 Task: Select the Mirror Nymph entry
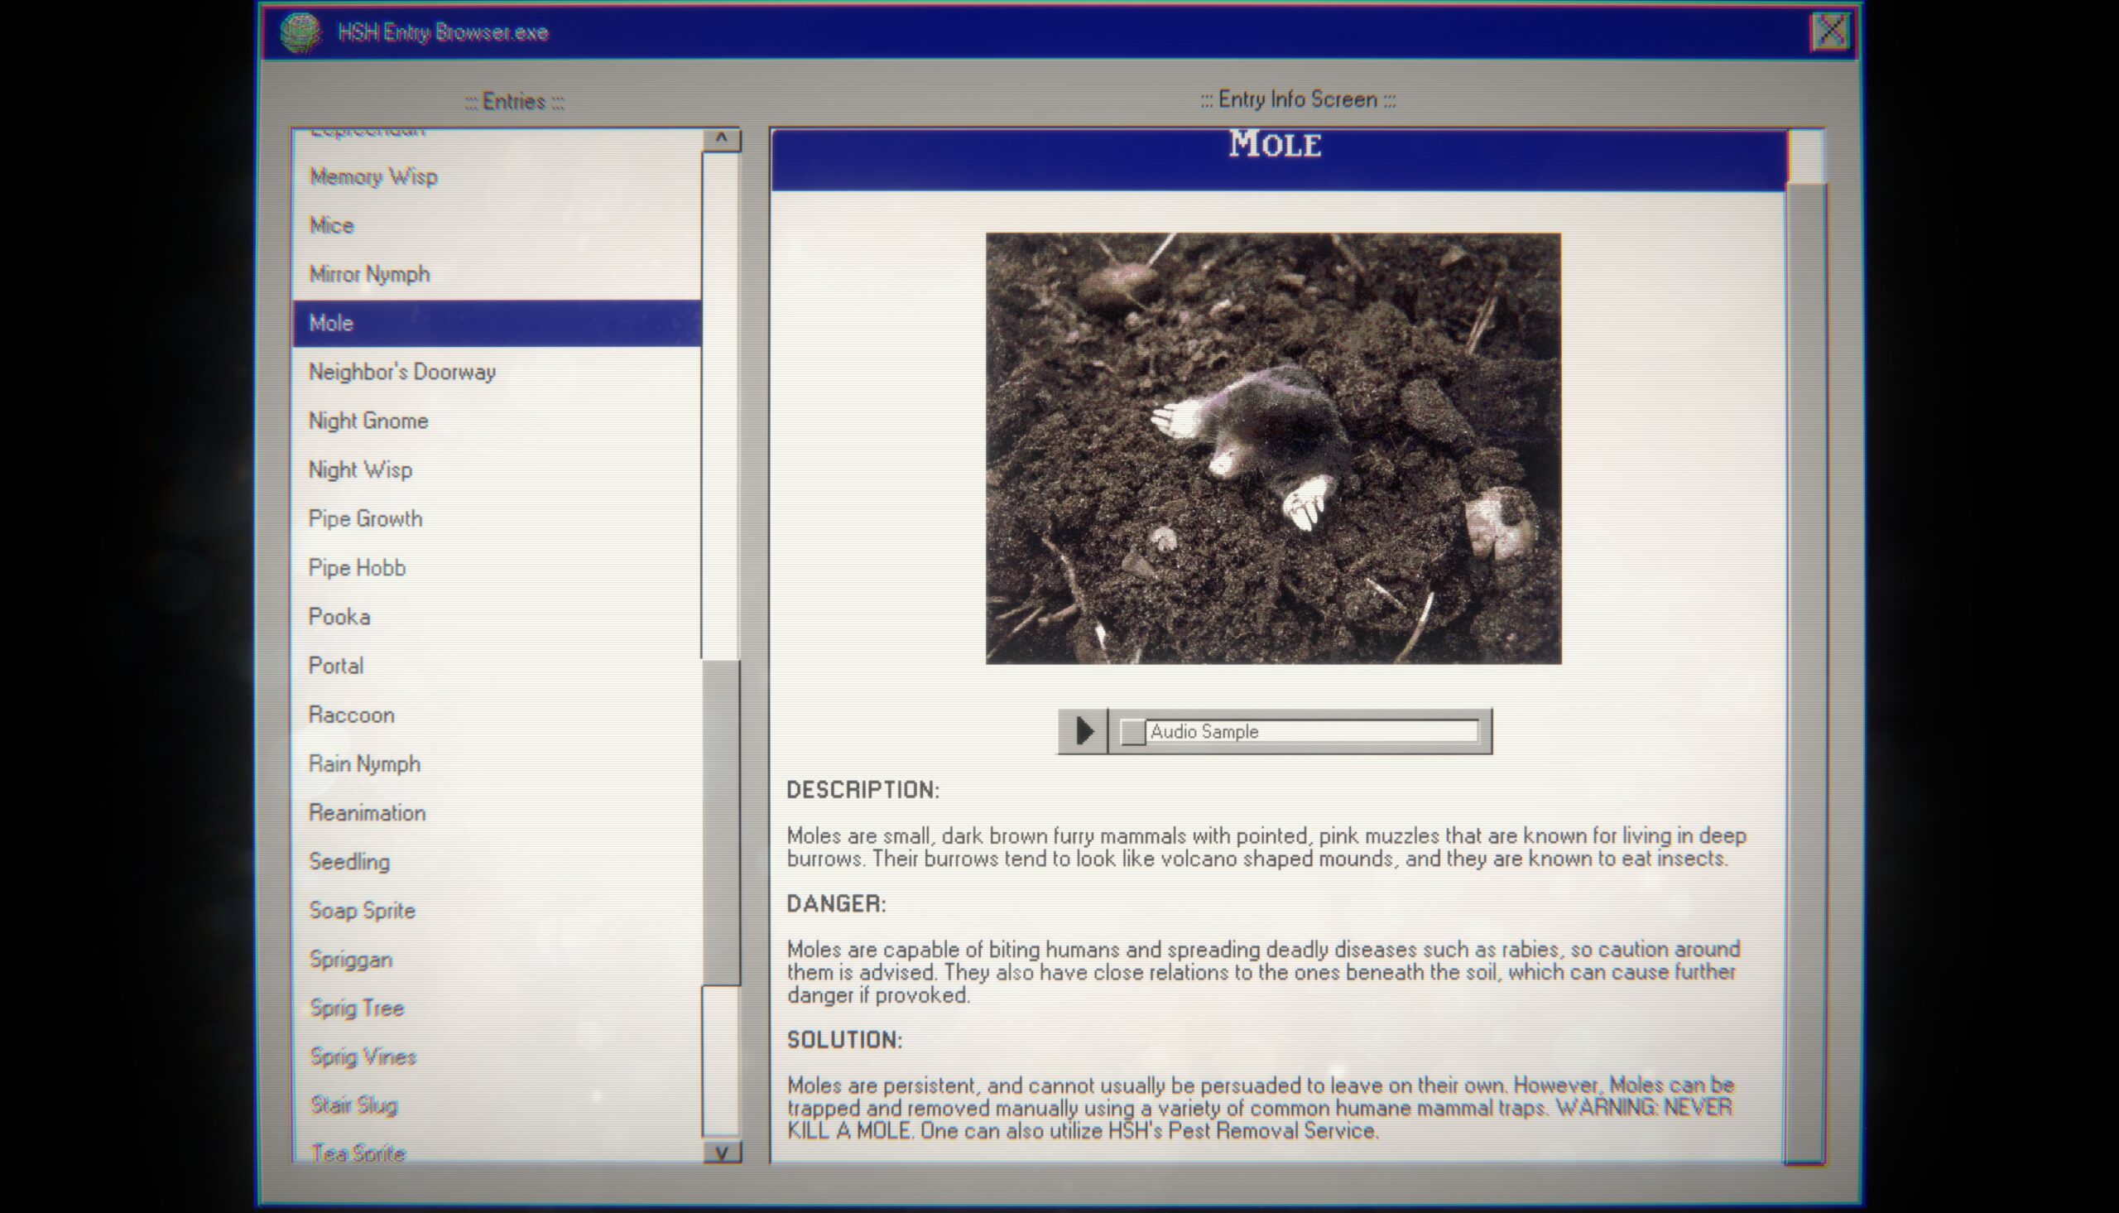click(368, 274)
